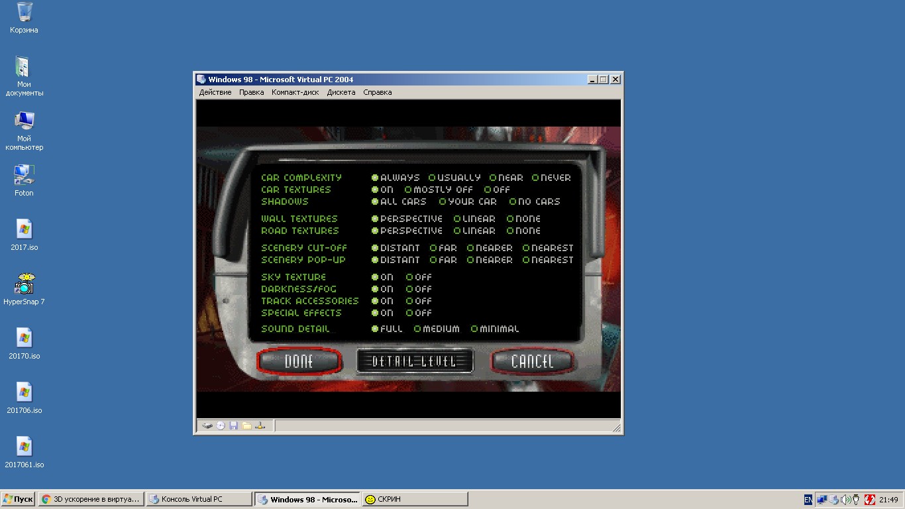The height and width of the screenshot is (509, 905).
Task: Set Road Textures to None
Action: (x=523, y=231)
